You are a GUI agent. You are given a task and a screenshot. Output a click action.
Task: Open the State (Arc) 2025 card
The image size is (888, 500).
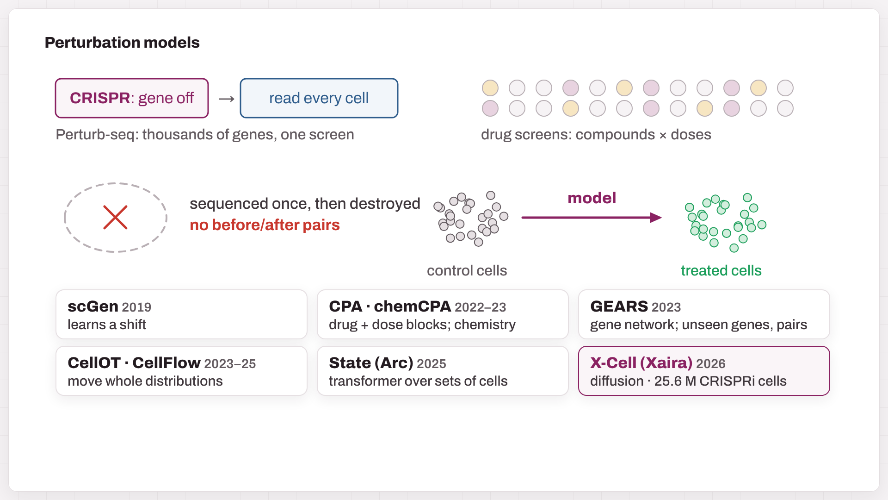pos(443,371)
